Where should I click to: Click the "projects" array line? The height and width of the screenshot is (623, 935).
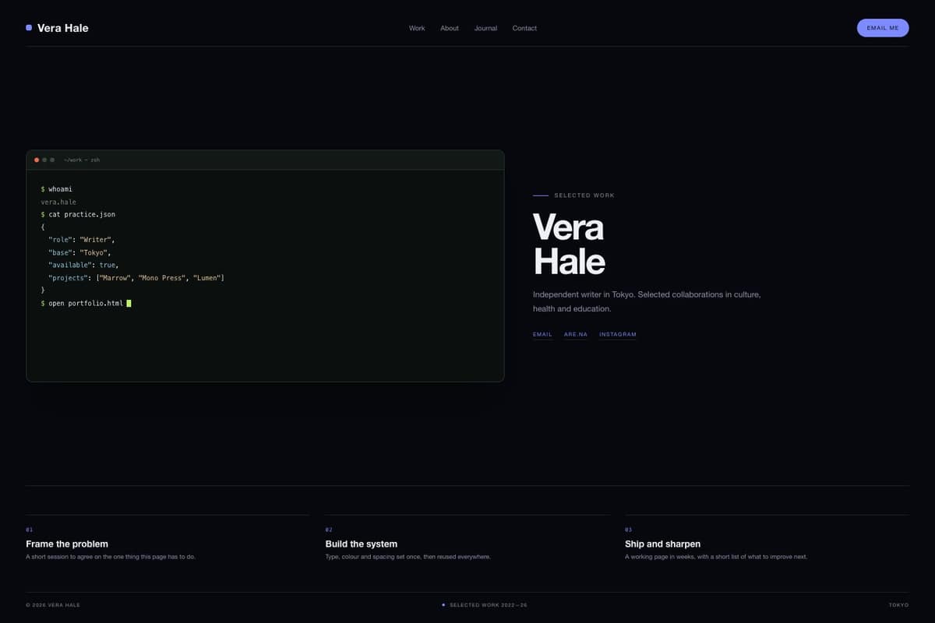tap(136, 278)
